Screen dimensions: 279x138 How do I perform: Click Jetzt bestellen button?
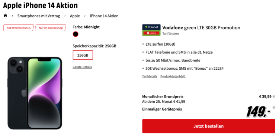(x=209, y=126)
